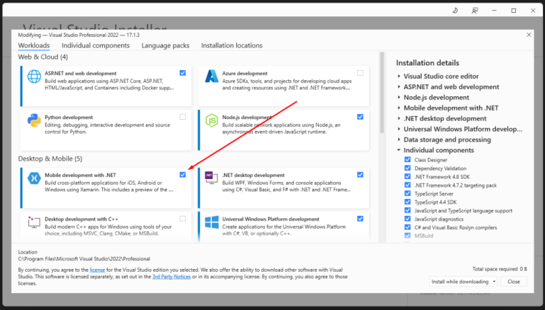Uncheck the Class Designer component

(407, 160)
